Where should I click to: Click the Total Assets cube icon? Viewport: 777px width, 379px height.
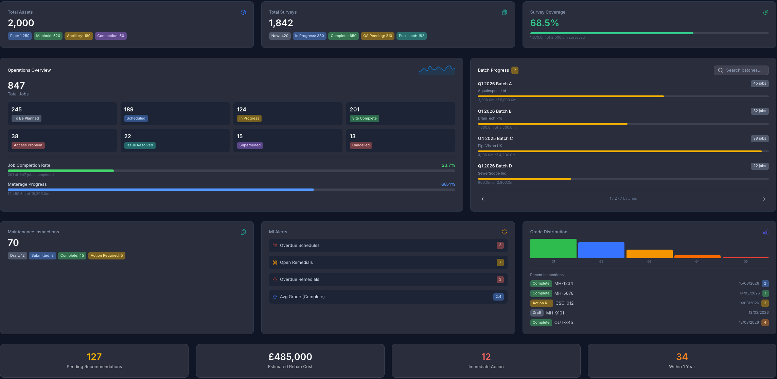click(243, 12)
